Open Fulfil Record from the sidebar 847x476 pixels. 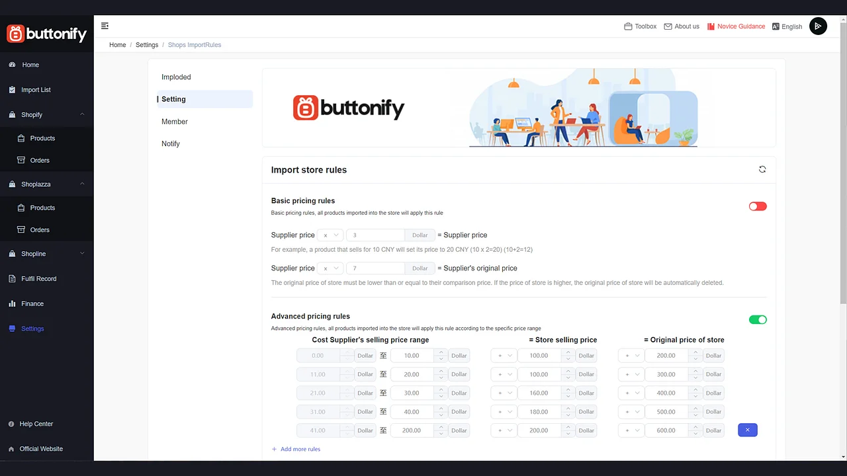point(38,278)
